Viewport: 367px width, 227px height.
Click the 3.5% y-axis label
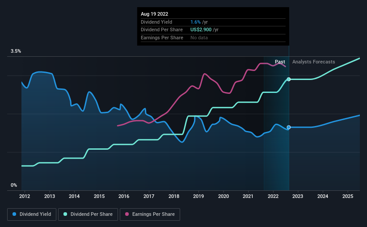[16, 51]
